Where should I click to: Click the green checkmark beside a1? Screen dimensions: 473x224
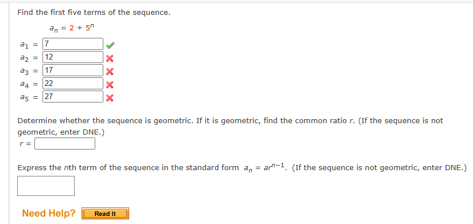110,45
